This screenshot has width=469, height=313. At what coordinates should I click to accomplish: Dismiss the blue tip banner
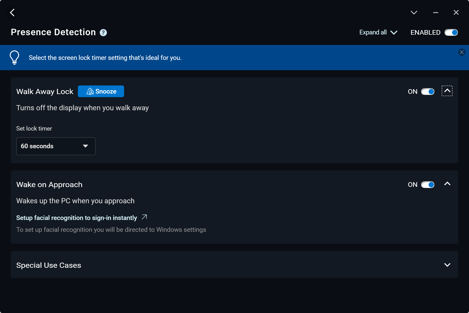(462, 52)
